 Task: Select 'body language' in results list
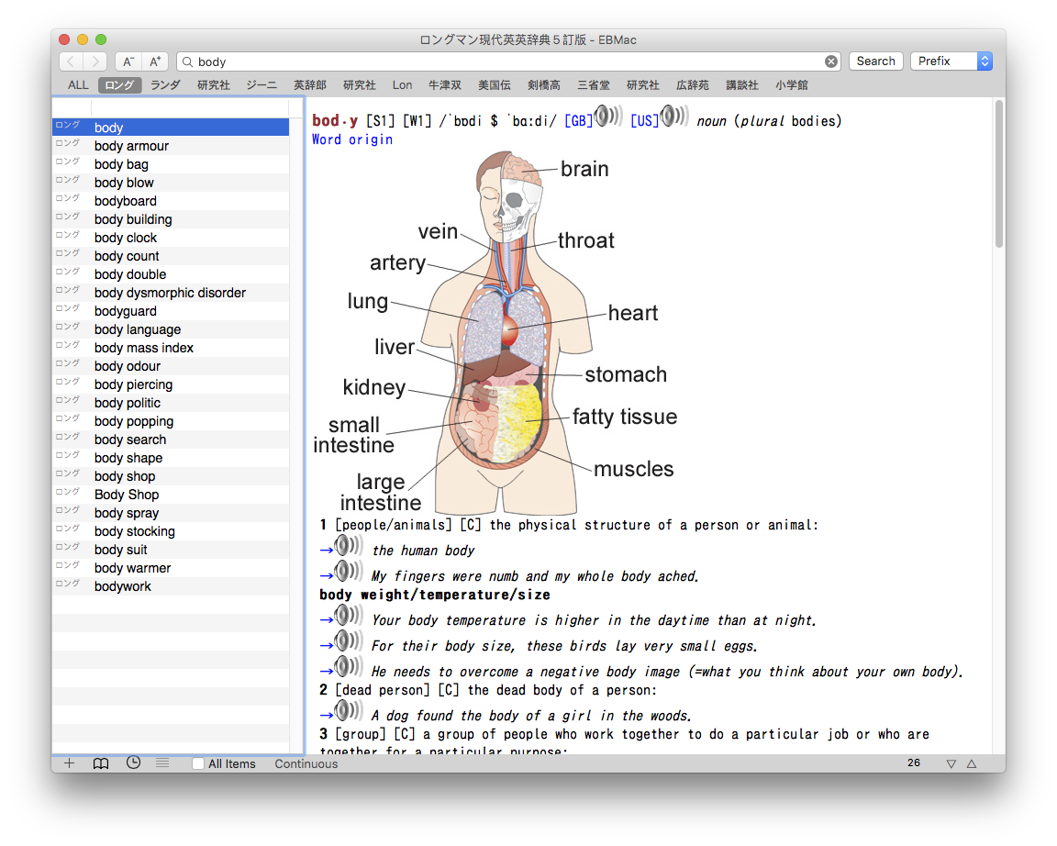(172, 329)
